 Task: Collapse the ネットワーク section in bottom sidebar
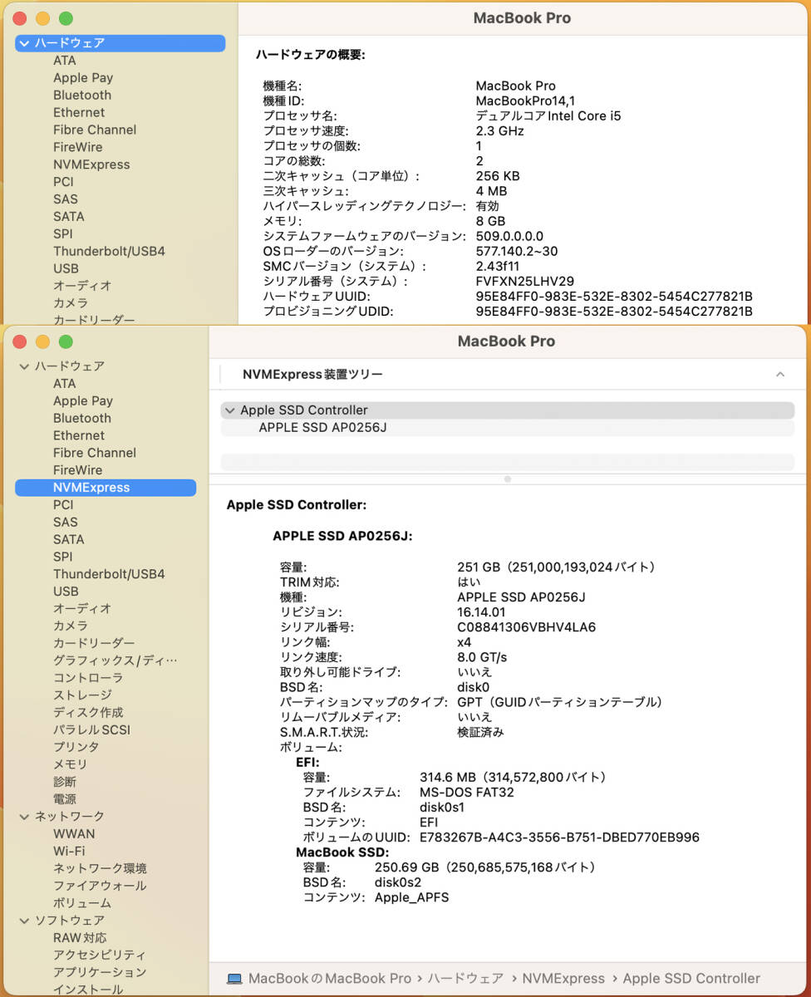pyautogui.click(x=24, y=816)
